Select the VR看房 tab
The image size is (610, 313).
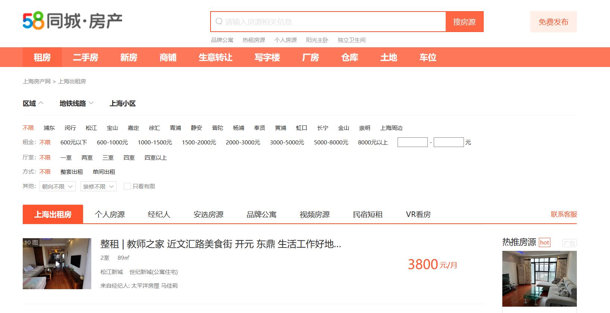tap(418, 214)
